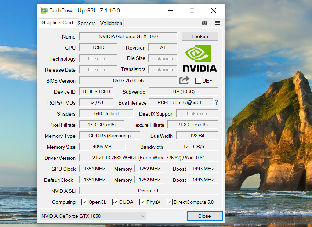The width and height of the screenshot is (312, 227).
Task: Click the Pixel Fillrate value 43.3 GPixel/s
Action: 101,125
